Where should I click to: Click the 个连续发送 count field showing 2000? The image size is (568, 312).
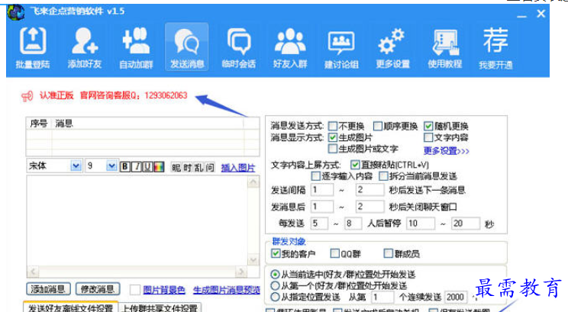point(456,298)
